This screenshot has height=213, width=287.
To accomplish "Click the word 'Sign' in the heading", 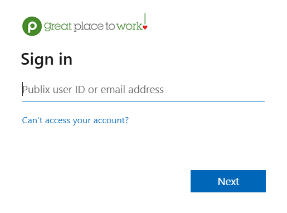I will (37, 60).
